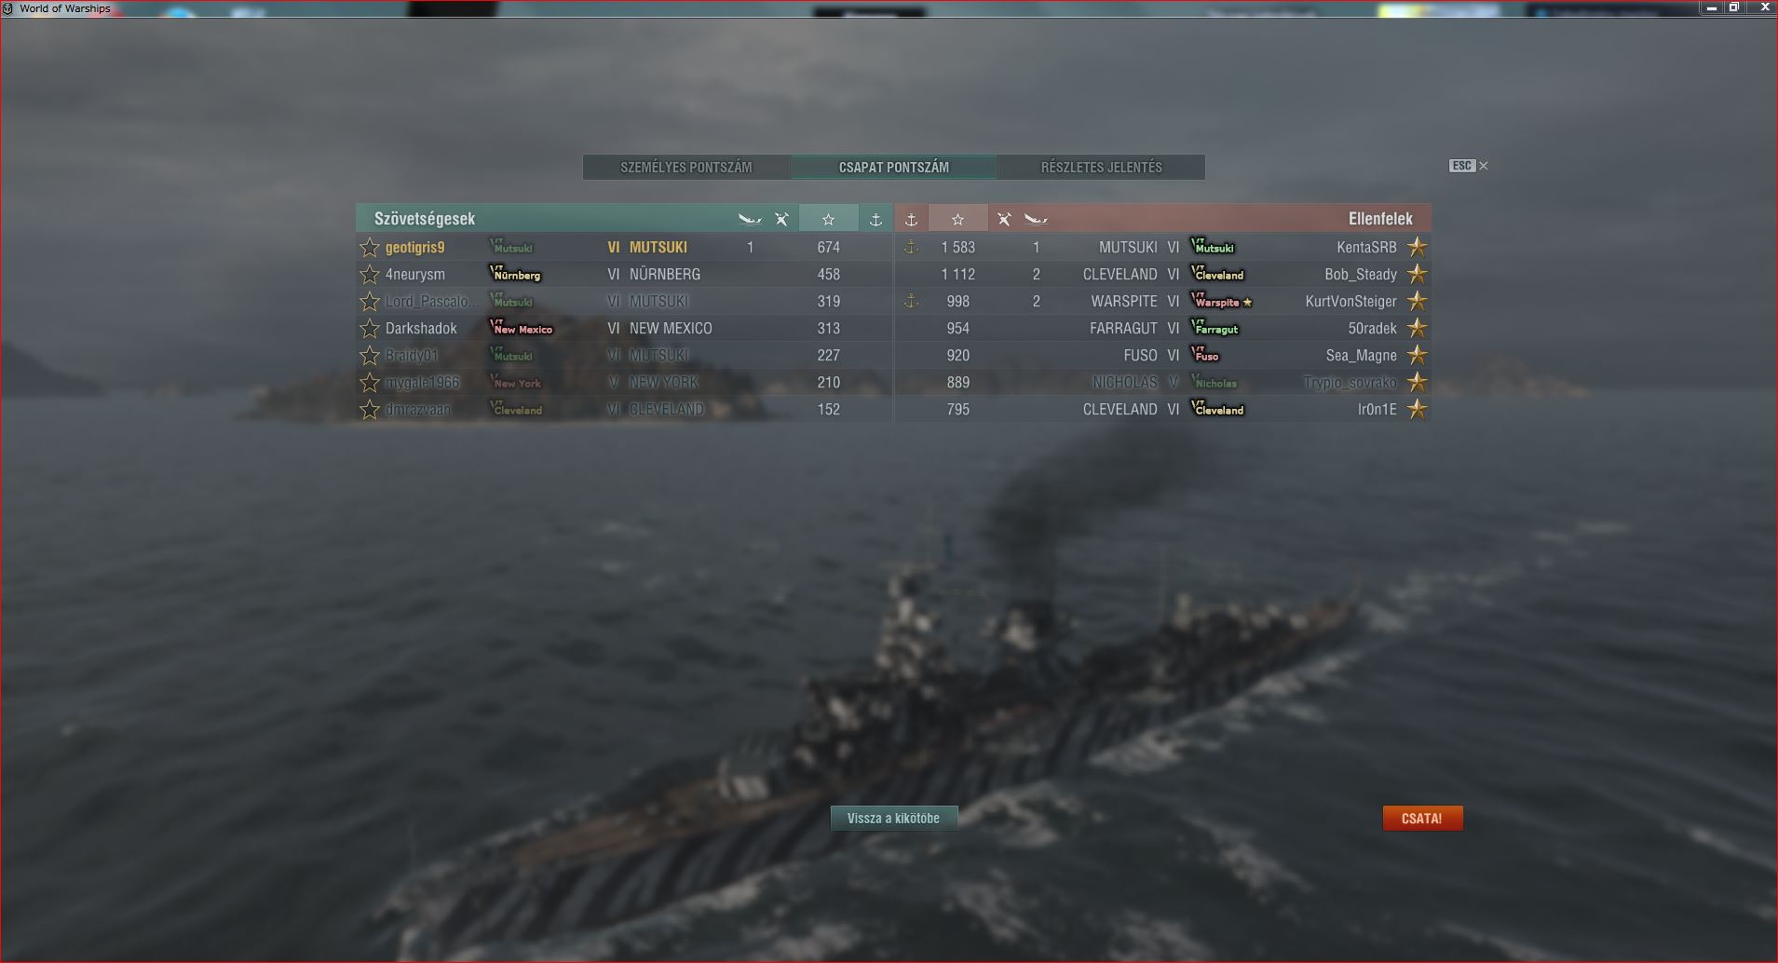Toggle the star beside Darkshadok
1778x963 pixels.
[370, 328]
